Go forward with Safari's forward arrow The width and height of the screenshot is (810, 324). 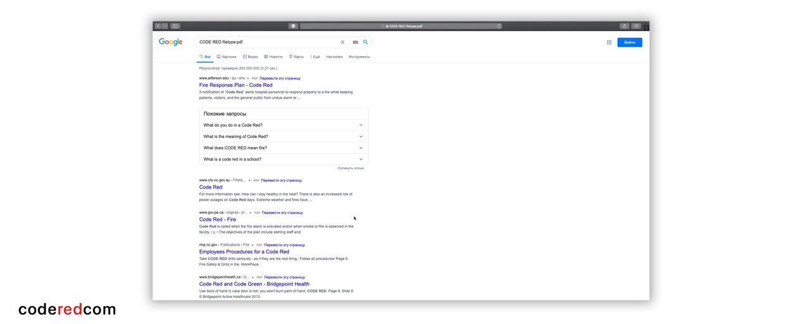(165, 26)
